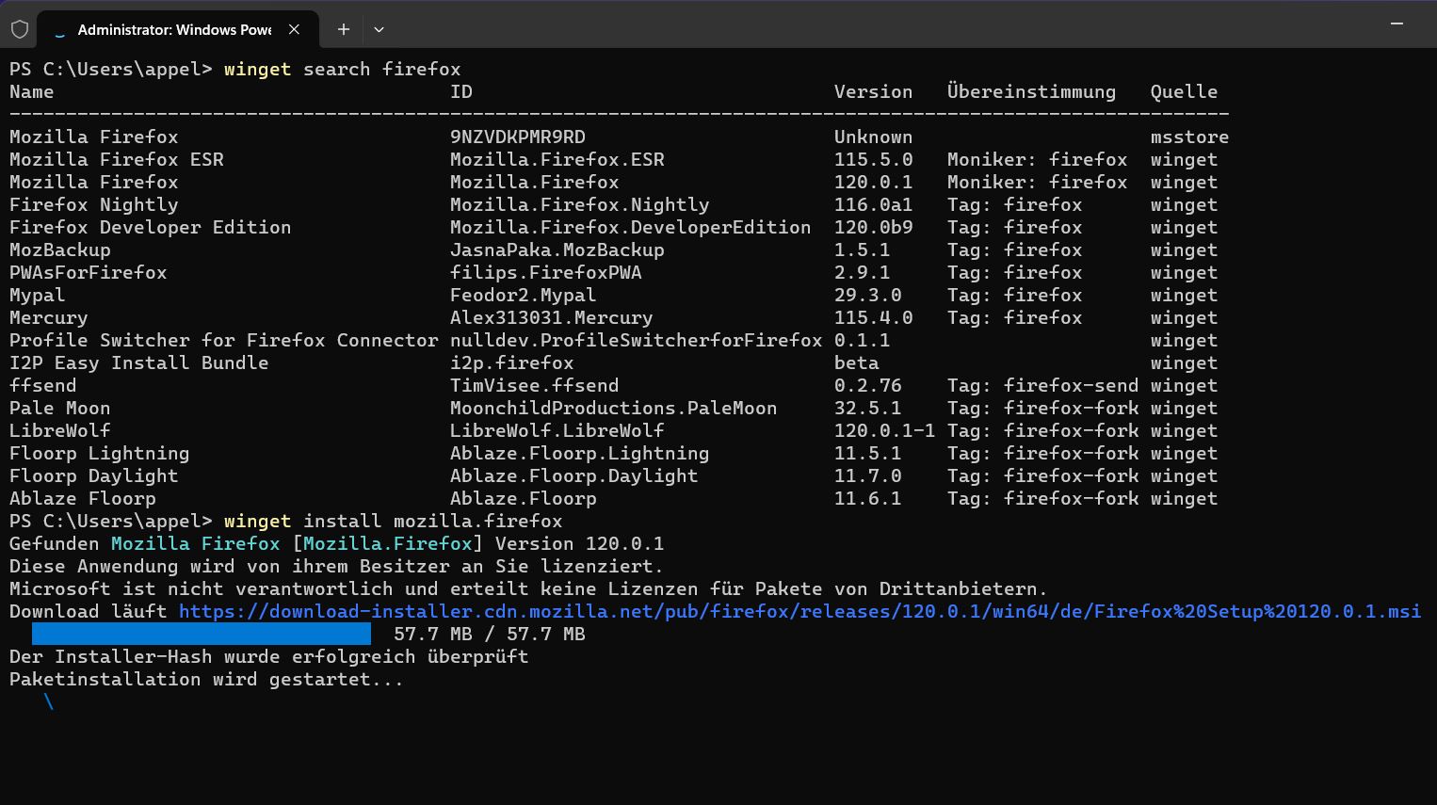This screenshot has width=1437, height=805.
Task: Click the LibreWolf.LibreWolf package ID
Action: pyautogui.click(x=557, y=430)
